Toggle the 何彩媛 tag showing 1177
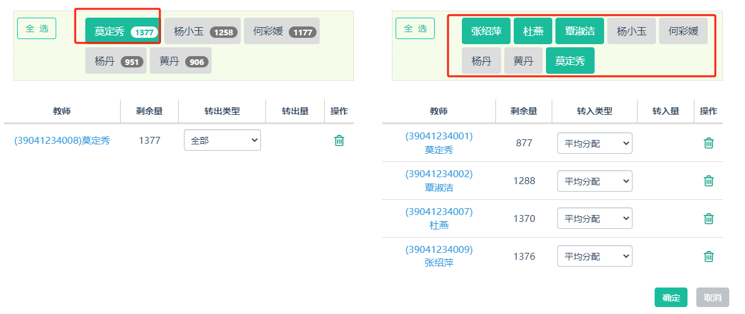The height and width of the screenshot is (314, 745). pyautogui.click(x=281, y=32)
